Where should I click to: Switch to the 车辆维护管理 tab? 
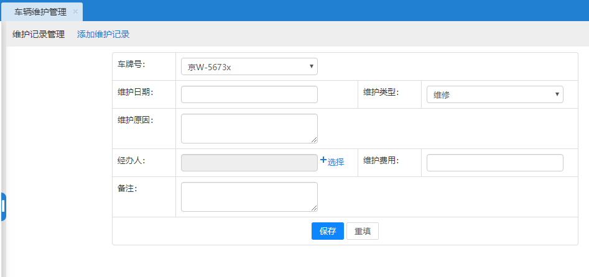pos(40,12)
